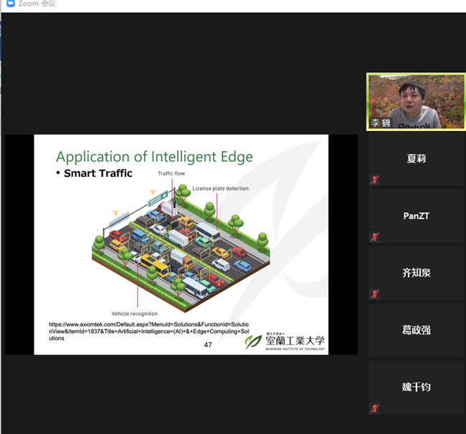Select the 李鹤 active speaker video thumbnail

(416, 101)
